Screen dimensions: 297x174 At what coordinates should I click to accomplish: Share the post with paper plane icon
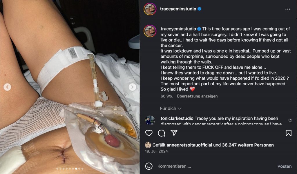174,133
